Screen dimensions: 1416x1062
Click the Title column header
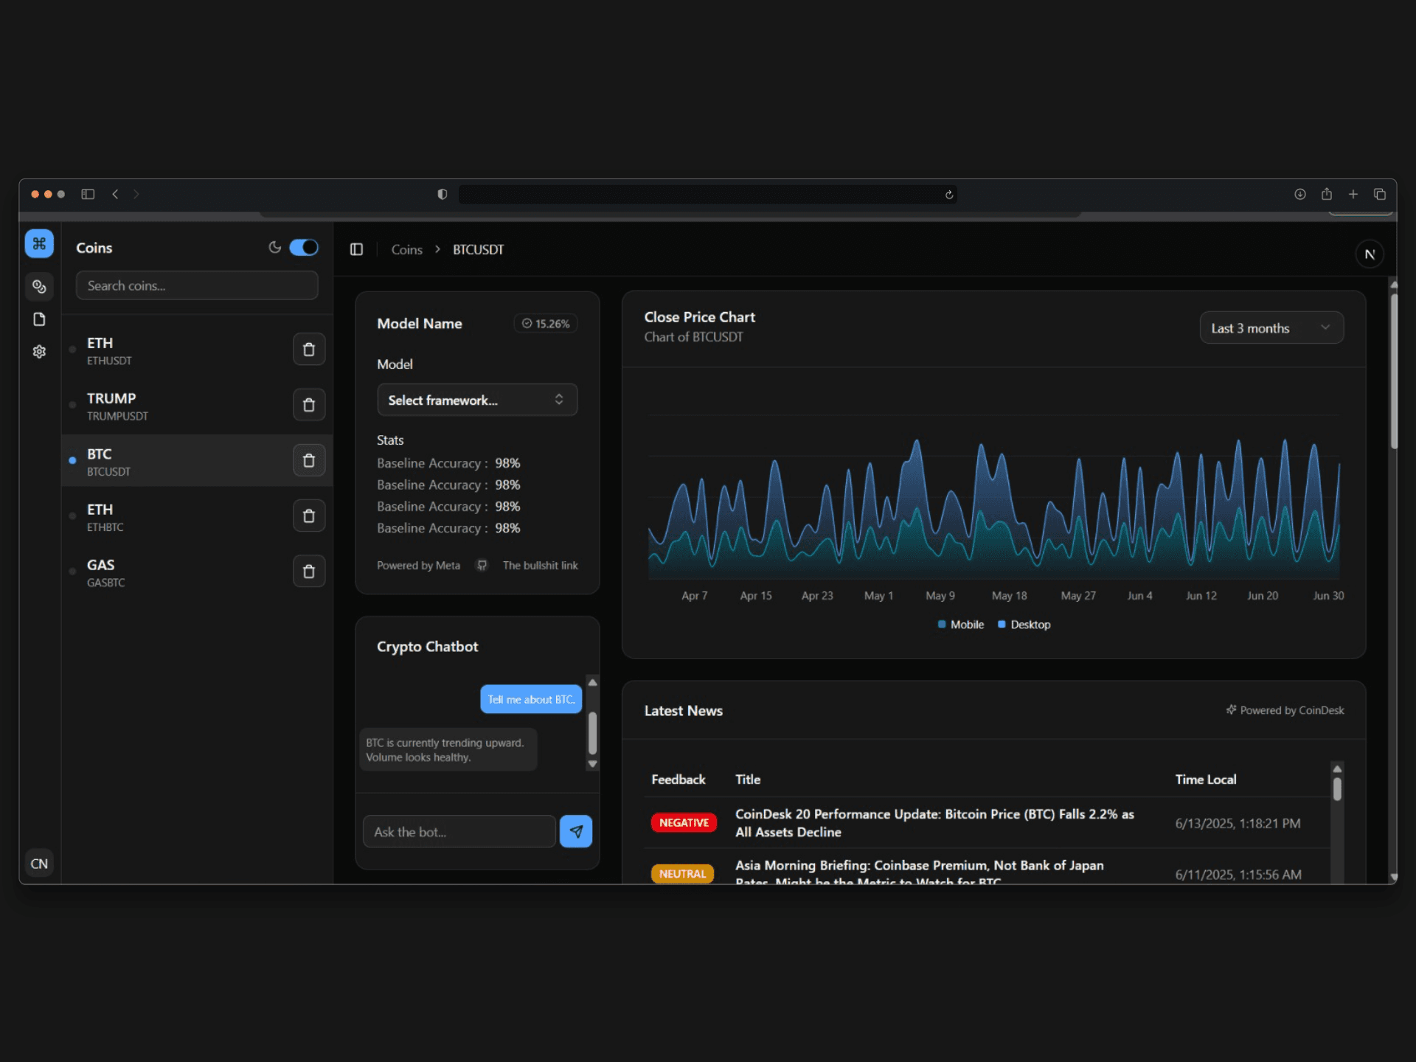[x=747, y=780]
